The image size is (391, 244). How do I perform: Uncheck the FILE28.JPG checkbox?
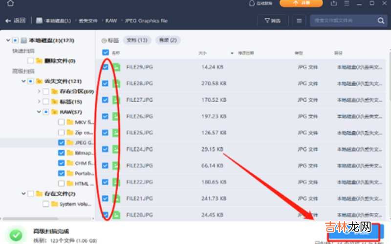pos(105,83)
